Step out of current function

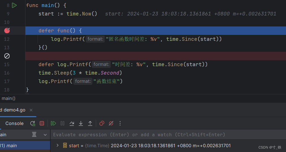90,123
